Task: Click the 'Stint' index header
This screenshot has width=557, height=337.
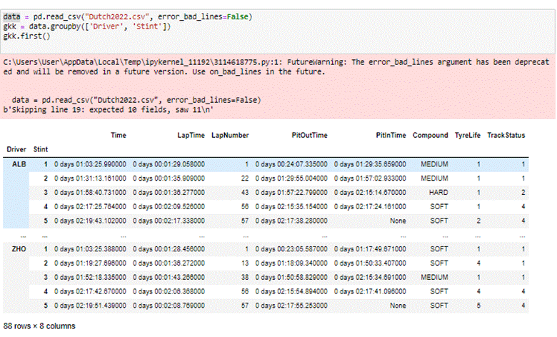Action: [x=41, y=149]
